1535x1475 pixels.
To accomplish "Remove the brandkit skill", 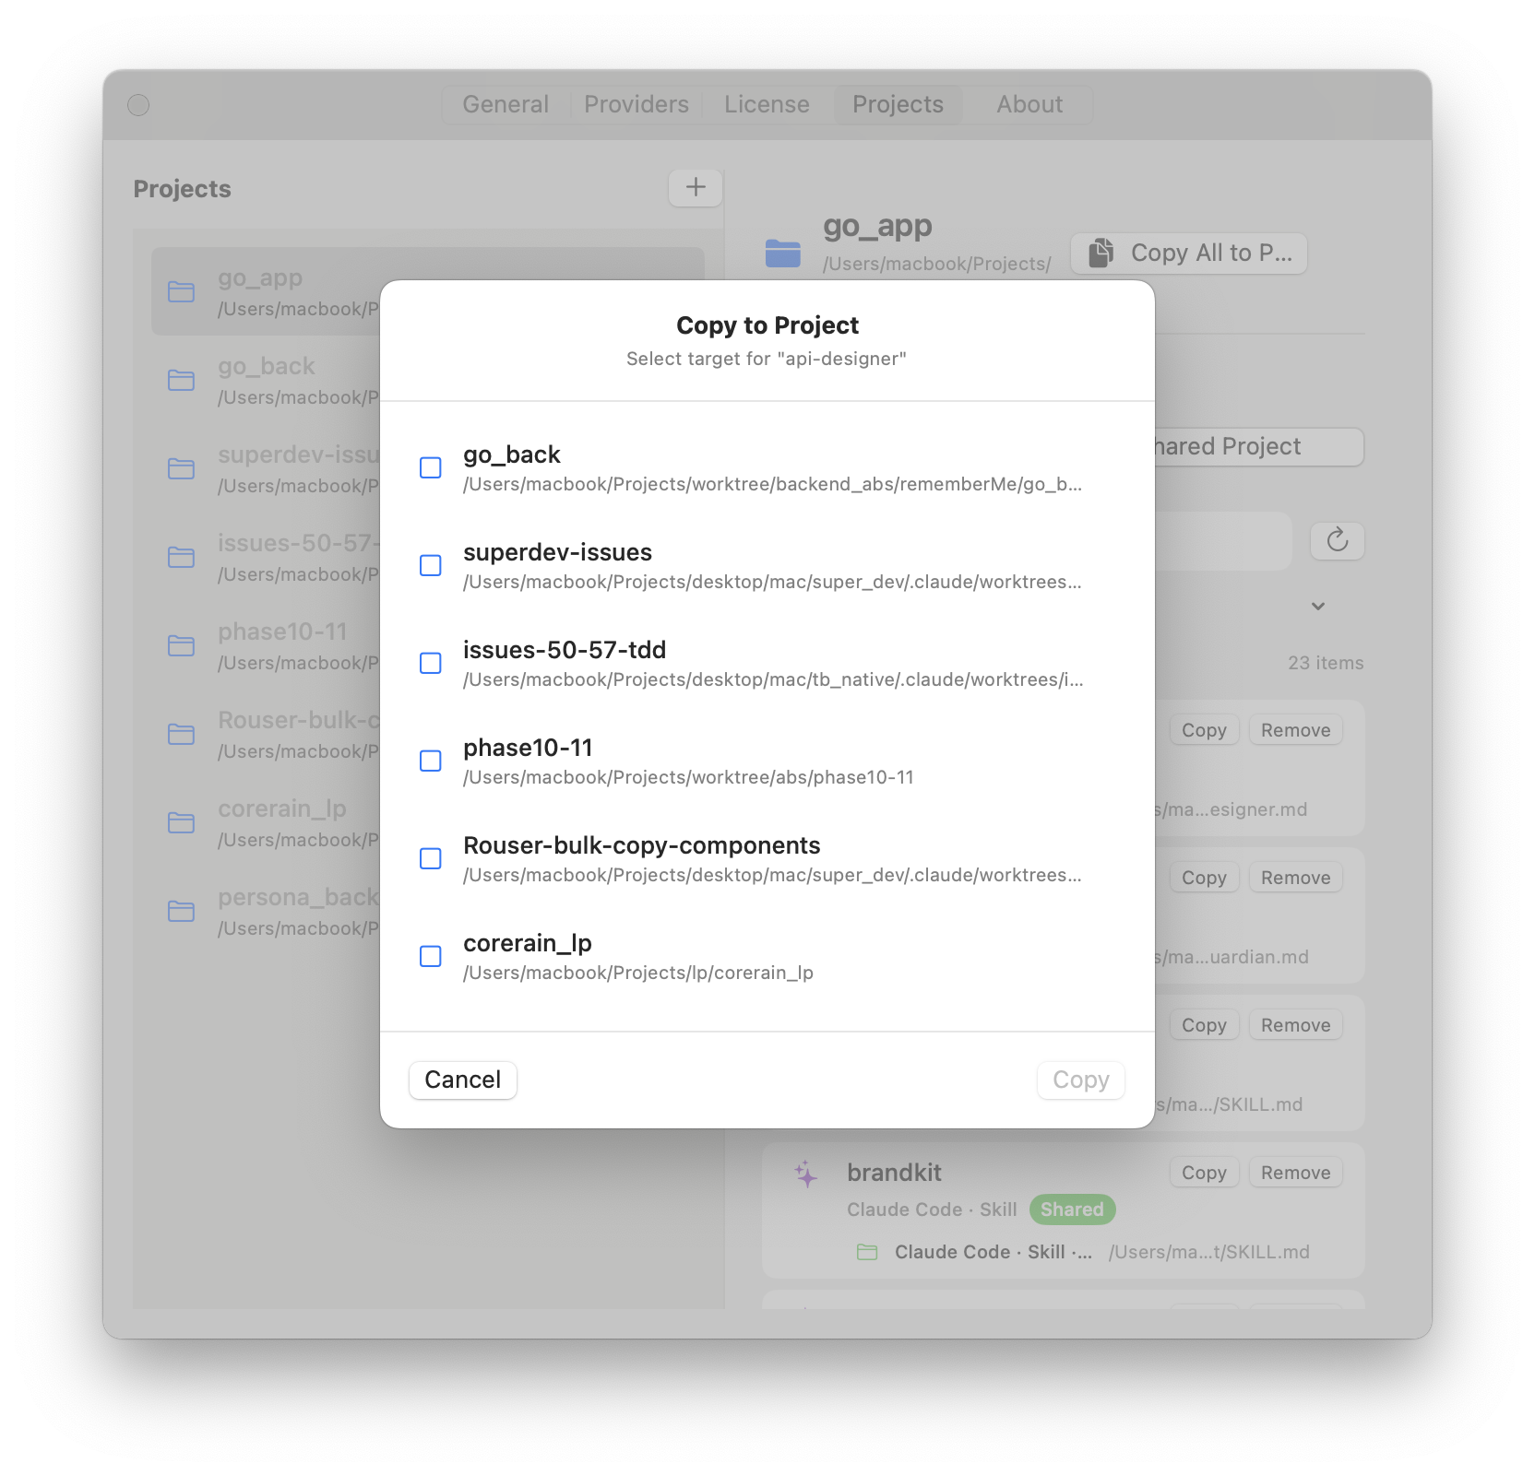I will click(1295, 1173).
